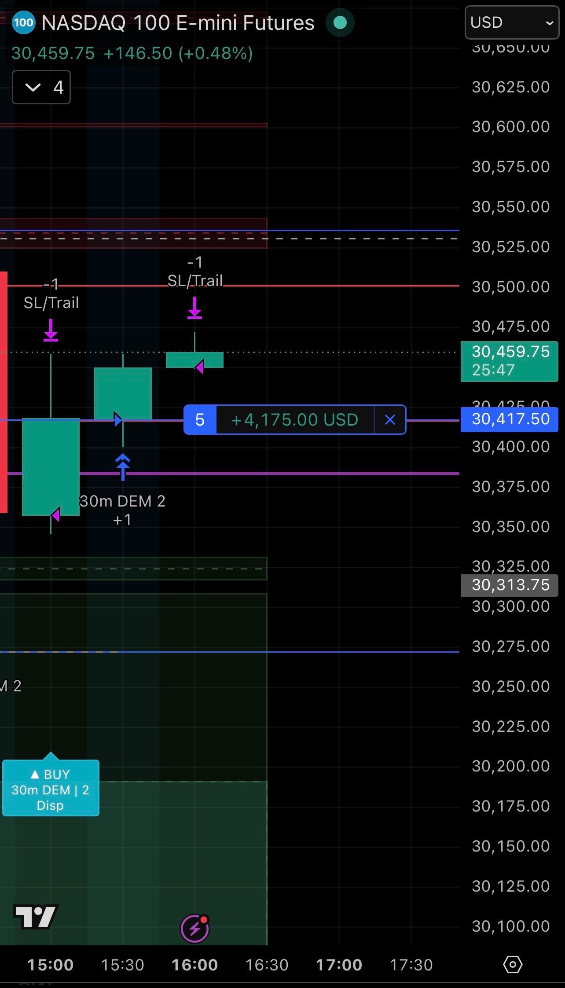Open chart settings via the hexagon gear icon

click(513, 965)
